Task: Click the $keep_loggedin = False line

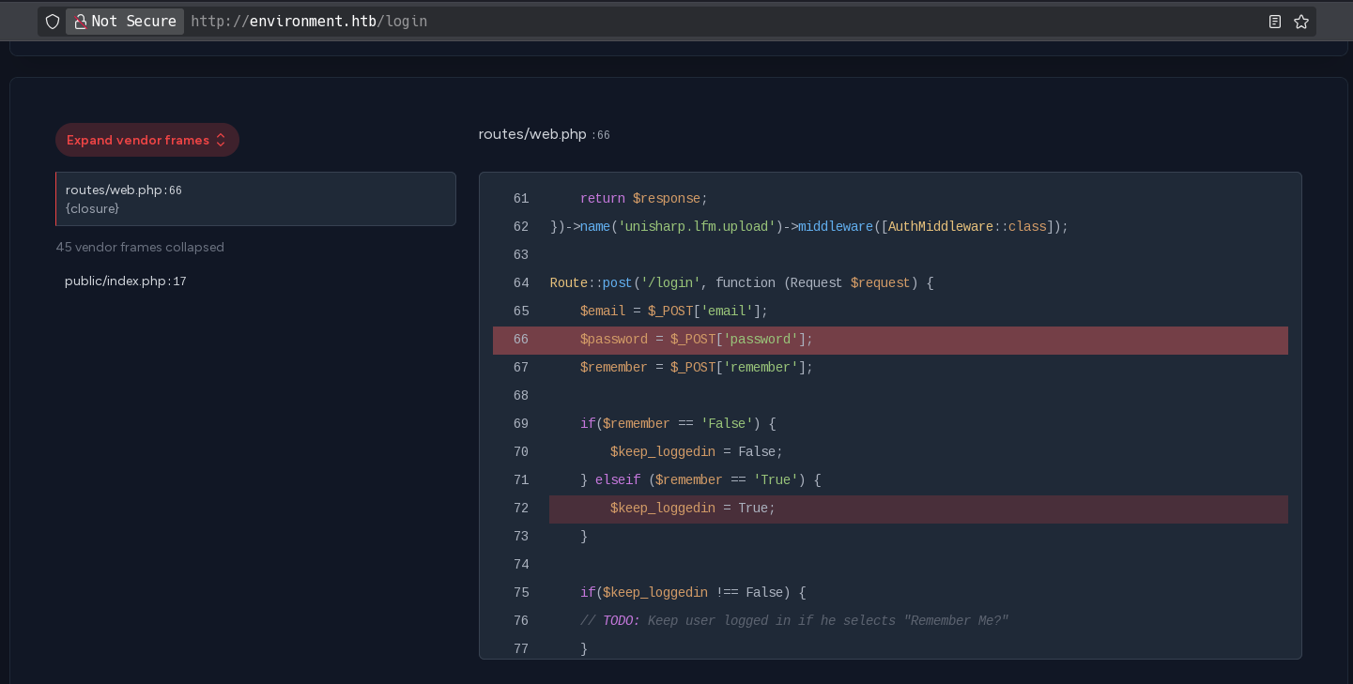Action: 697,452
